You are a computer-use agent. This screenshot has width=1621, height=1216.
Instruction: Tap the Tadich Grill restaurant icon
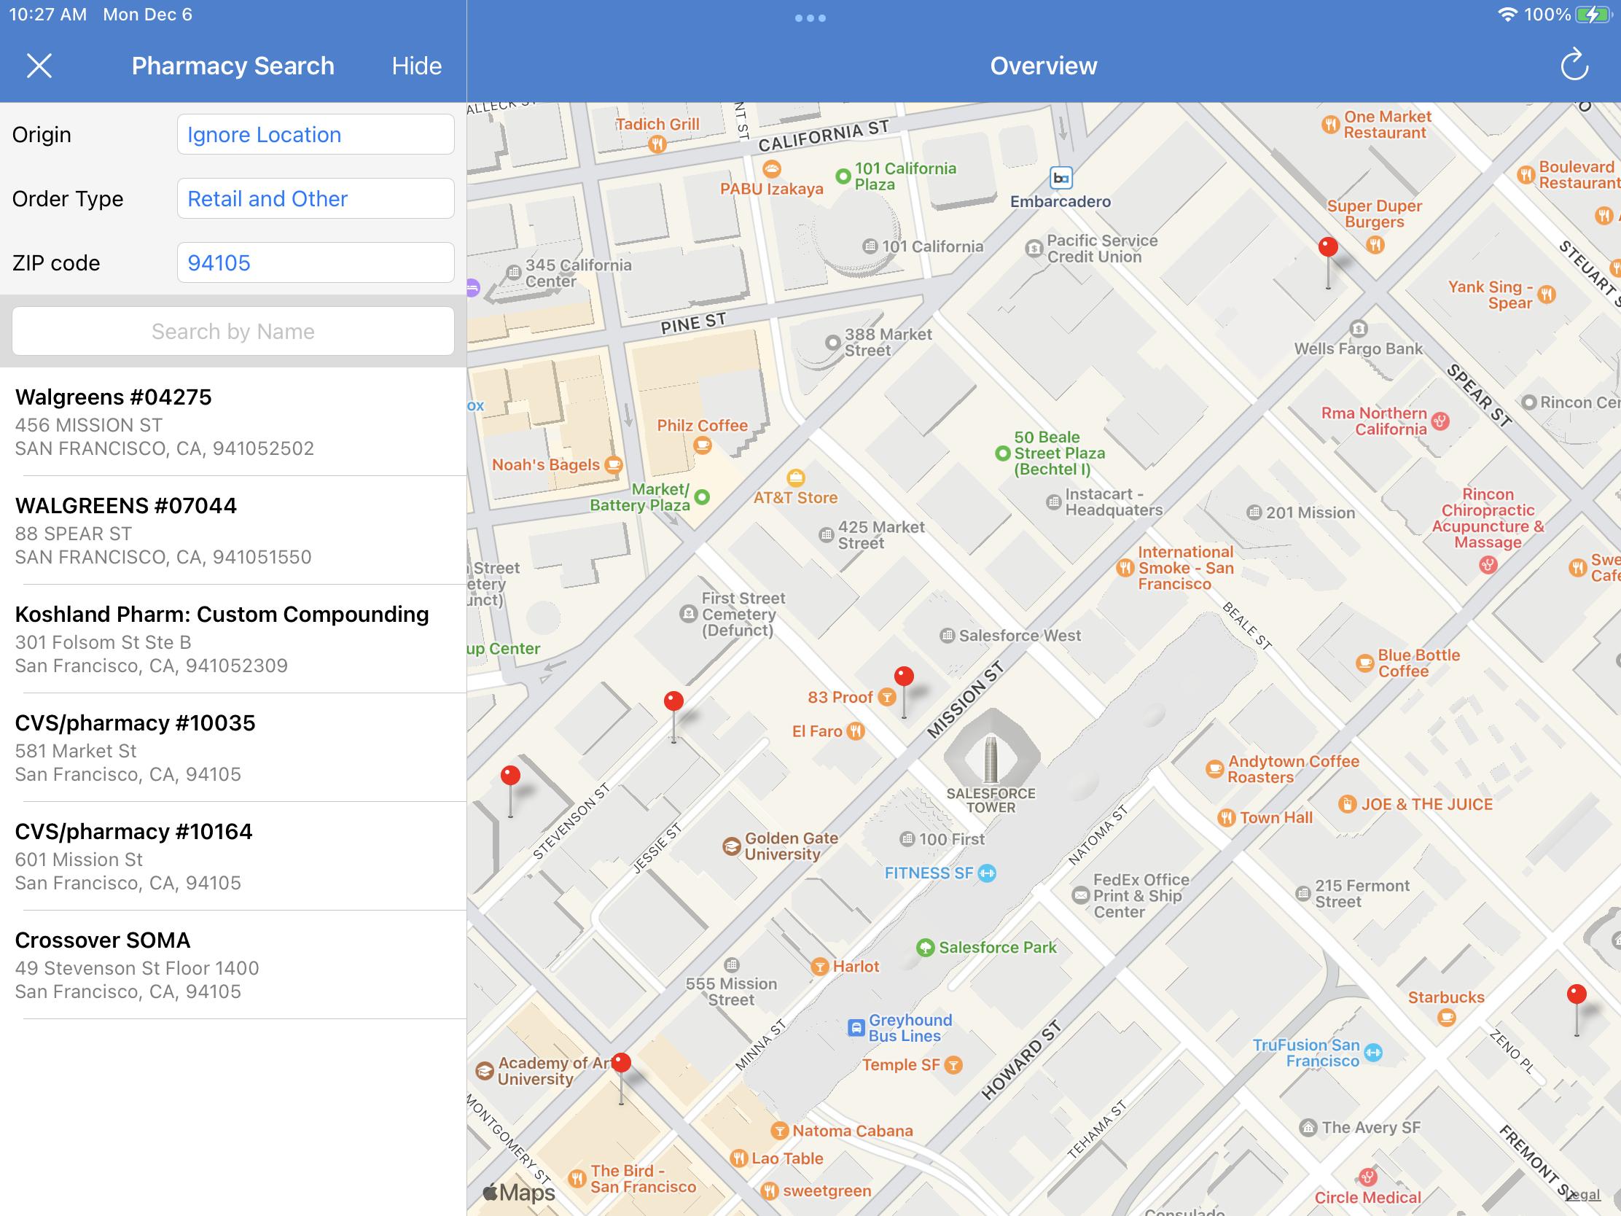(657, 144)
